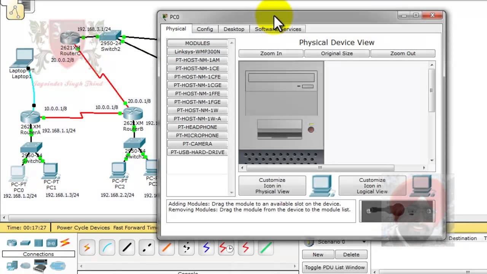Open the Routers device category
Screen dimensions: 487x274
12,243
